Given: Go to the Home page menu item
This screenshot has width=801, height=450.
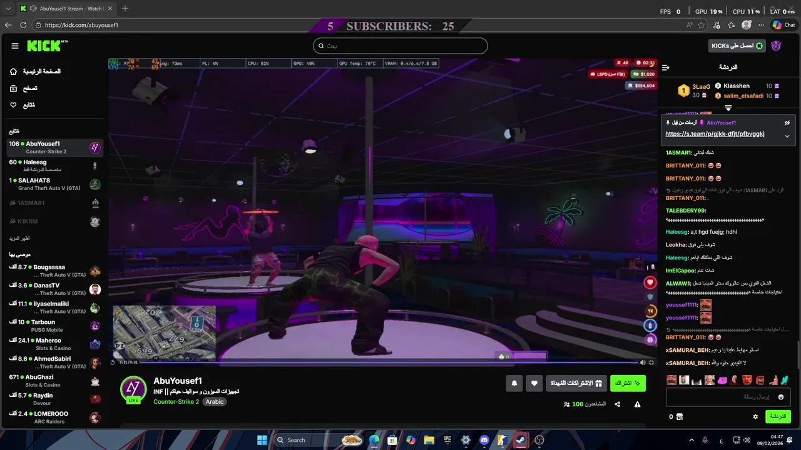Looking at the screenshot, I should [x=35, y=71].
